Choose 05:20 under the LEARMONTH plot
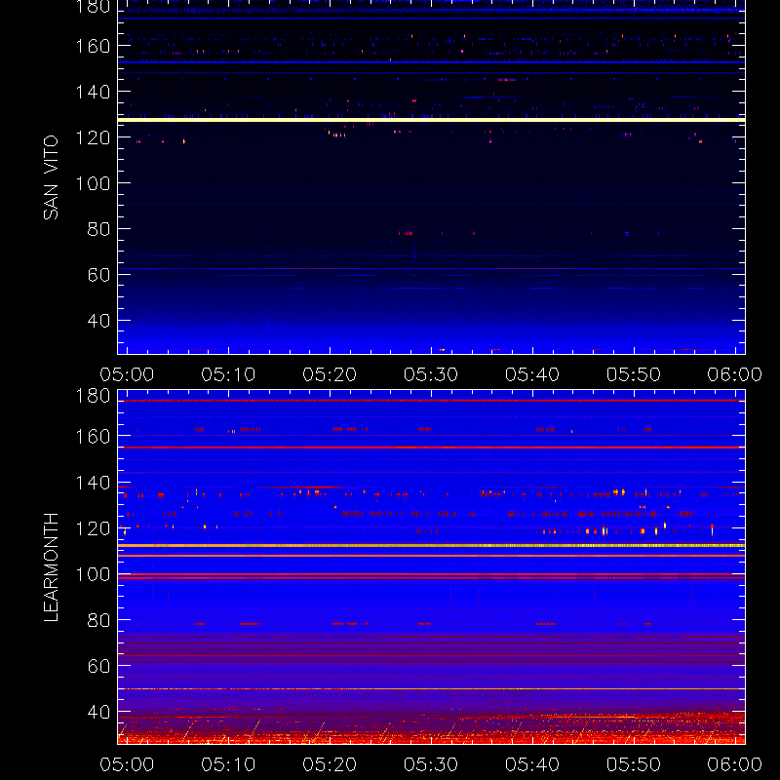 (x=330, y=764)
